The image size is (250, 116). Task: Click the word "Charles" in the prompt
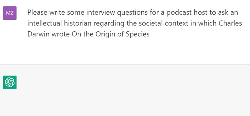pos(230,23)
